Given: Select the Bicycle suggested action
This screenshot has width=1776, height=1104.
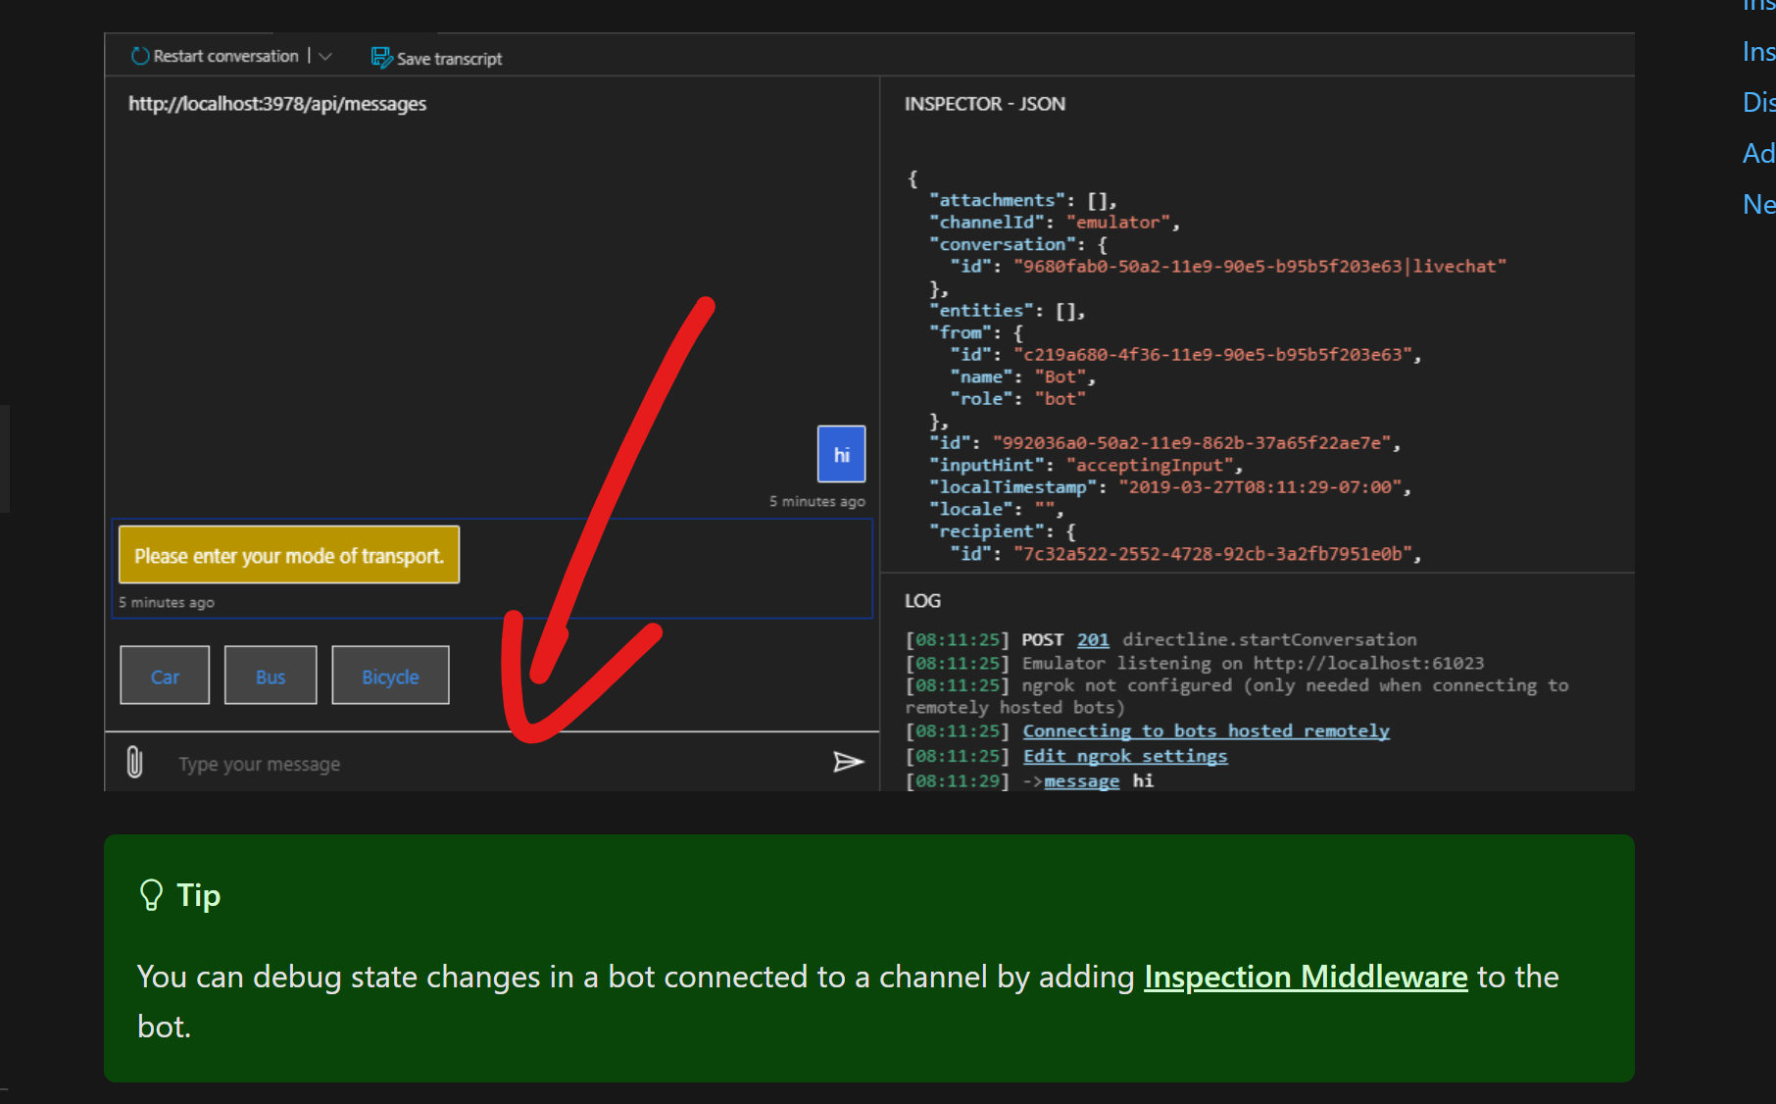Looking at the screenshot, I should tap(389, 675).
